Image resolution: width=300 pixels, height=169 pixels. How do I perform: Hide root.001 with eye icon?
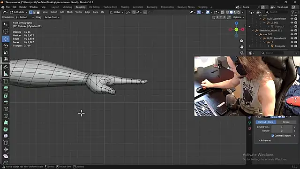[292, 34]
